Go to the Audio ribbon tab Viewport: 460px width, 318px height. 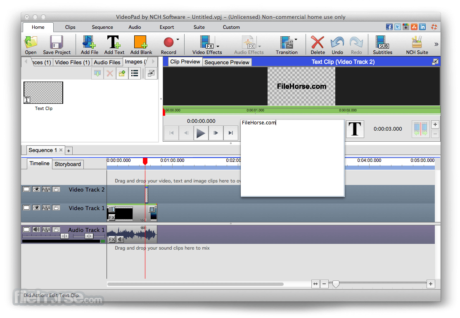click(135, 27)
